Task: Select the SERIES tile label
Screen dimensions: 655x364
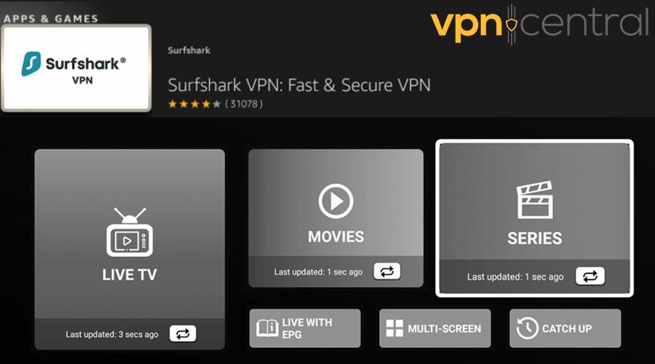Action: pos(535,238)
